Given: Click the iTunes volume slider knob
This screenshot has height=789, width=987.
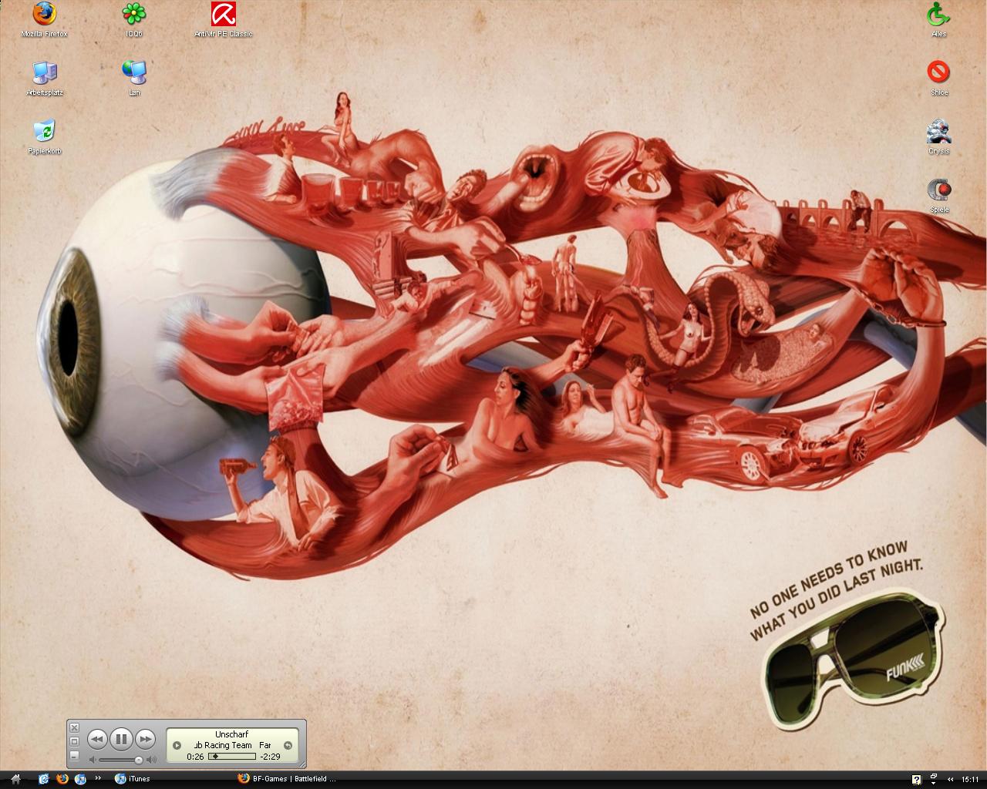Looking at the screenshot, I should point(139,760).
